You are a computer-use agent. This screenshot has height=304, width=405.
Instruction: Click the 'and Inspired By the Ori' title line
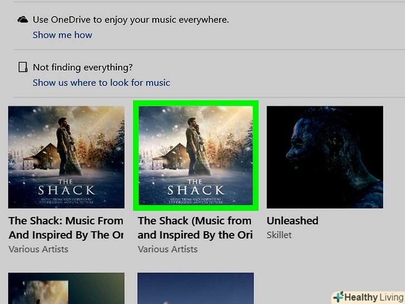point(195,235)
